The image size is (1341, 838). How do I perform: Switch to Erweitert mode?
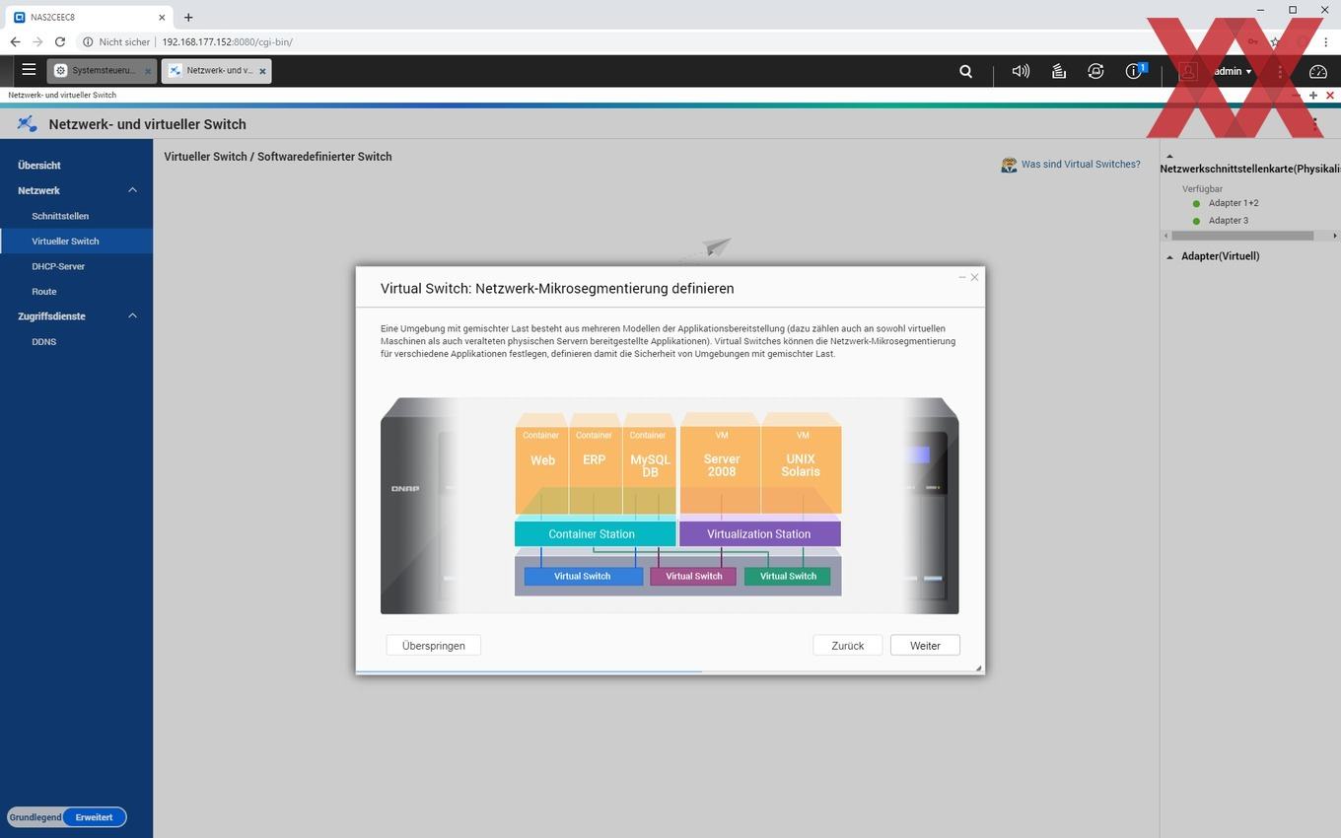(x=95, y=817)
